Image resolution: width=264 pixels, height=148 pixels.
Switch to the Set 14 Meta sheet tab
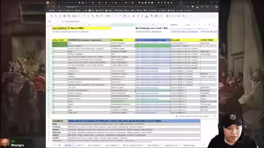(111, 145)
